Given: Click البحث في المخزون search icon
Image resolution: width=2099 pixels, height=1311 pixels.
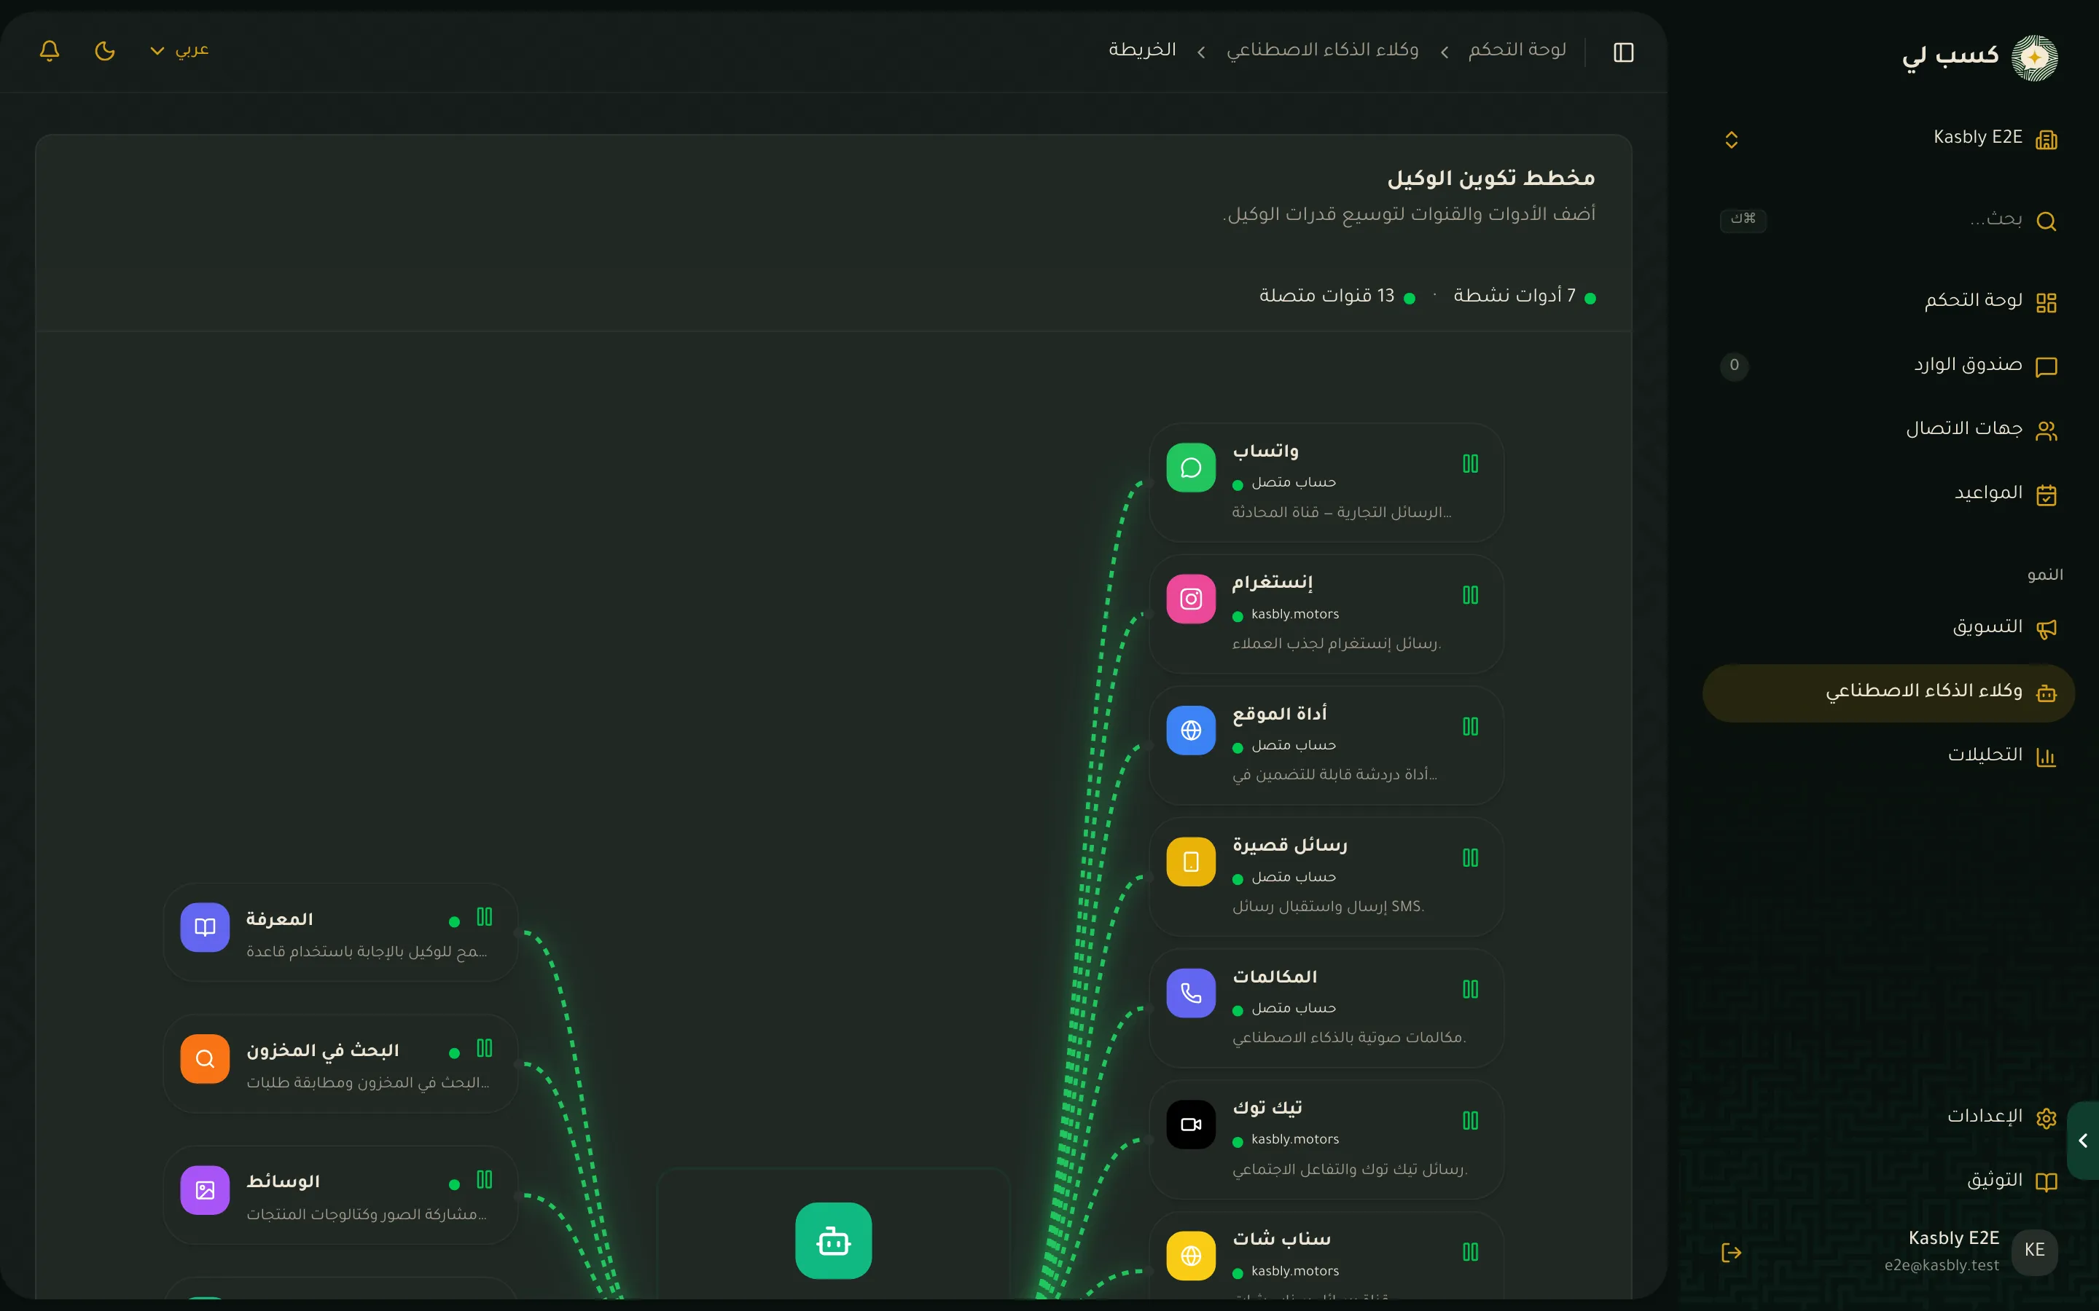Looking at the screenshot, I should point(205,1059).
